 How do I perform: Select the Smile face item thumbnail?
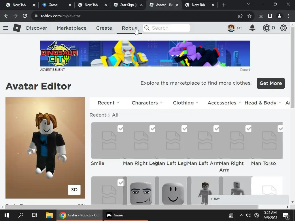click(x=107, y=140)
